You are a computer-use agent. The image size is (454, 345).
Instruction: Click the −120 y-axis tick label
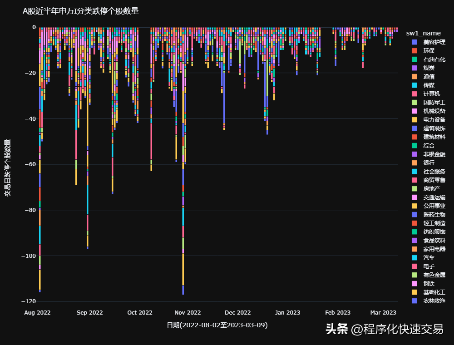[29, 301]
